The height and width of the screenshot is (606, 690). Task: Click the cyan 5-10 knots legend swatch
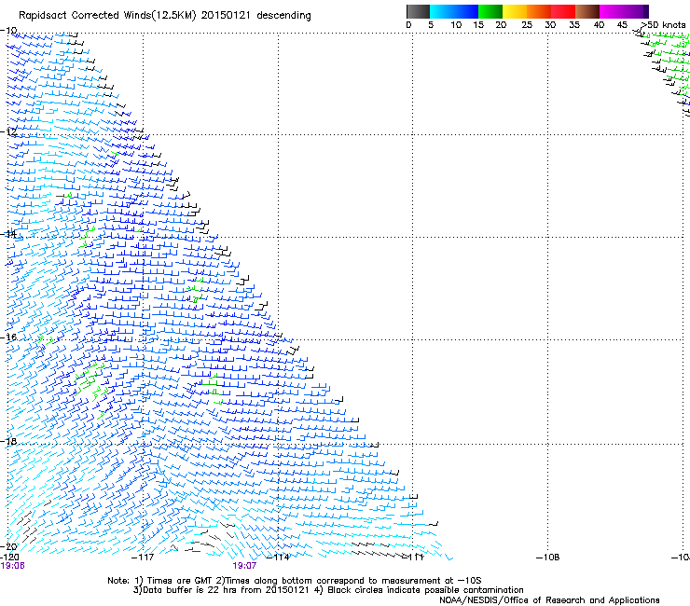click(442, 11)
